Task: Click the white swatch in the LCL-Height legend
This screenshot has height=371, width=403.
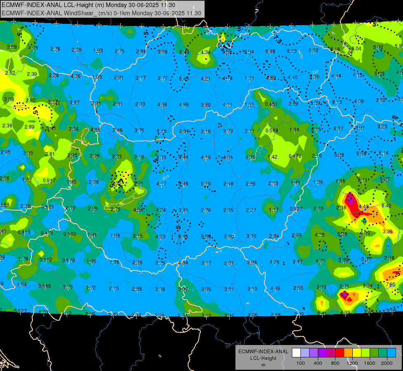Action: [296, 352]
